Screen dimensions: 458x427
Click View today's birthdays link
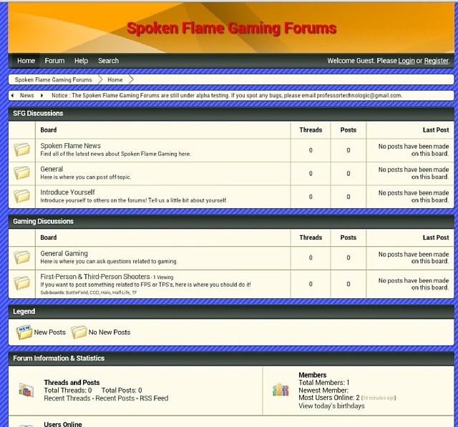pyautogui.click(x=331, y=406)
